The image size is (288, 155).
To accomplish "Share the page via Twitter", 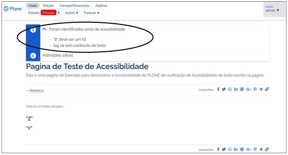I will click(x=224, y=89).
